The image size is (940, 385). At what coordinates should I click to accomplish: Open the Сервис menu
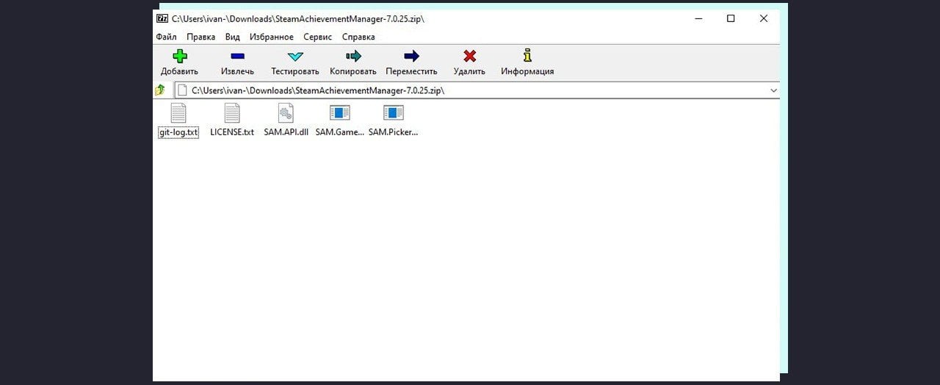(317, 37)
